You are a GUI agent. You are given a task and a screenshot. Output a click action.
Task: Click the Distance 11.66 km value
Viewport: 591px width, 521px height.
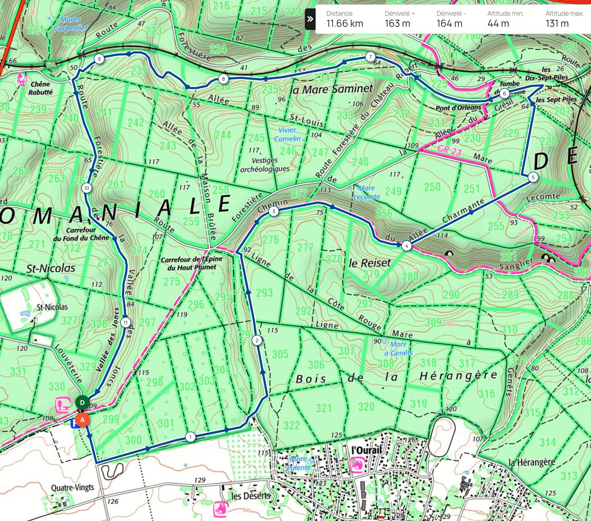point(345,23)
